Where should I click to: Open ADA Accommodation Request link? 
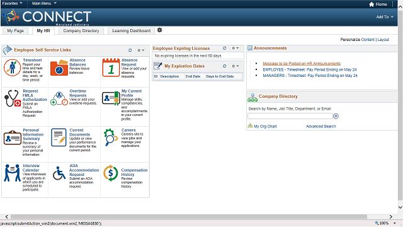[84, 170]
